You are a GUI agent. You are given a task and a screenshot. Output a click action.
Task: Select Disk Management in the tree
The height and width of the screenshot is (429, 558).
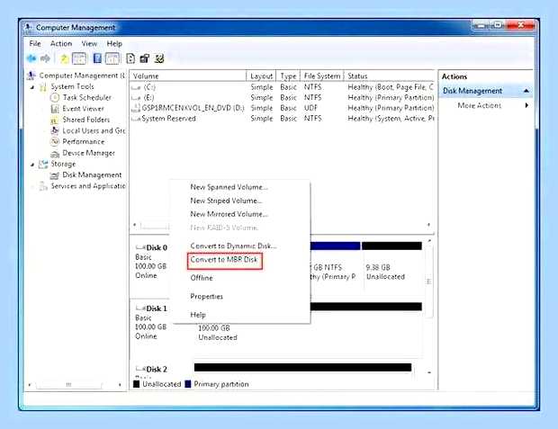pyautogui.click(x=92, y=175)
